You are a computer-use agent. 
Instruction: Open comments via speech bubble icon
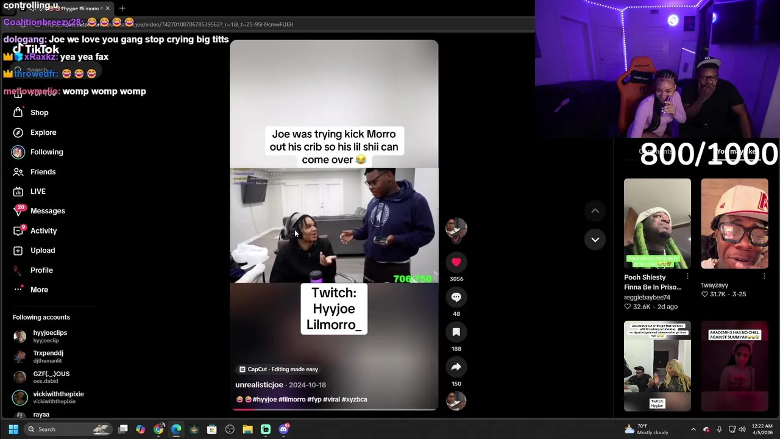tap(456, 297)
